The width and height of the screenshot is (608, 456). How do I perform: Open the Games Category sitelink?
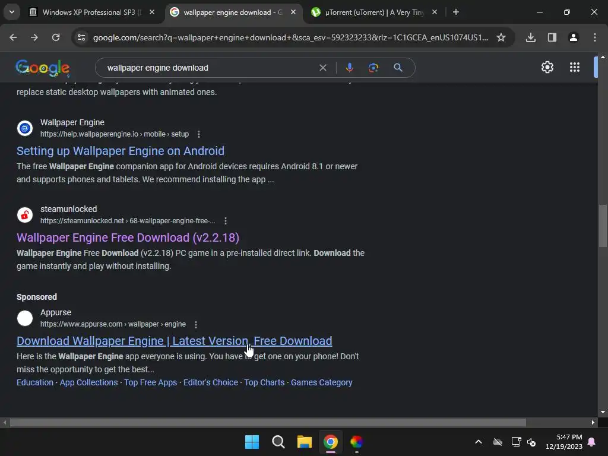pyautogui.click(x=321, y=382)
